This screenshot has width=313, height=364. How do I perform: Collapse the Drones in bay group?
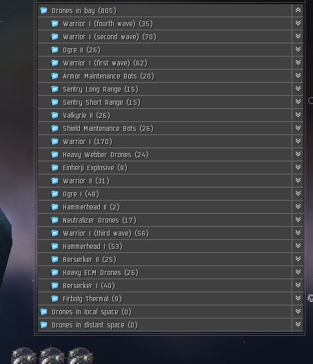pos(298,10)
